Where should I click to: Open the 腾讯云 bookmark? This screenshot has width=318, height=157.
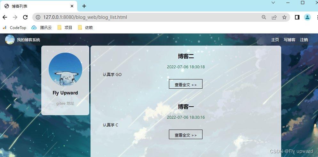(x=42, y=28)
